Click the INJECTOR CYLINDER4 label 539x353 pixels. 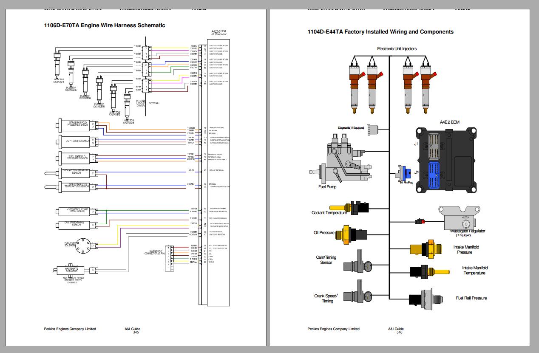tap(85, 97)
